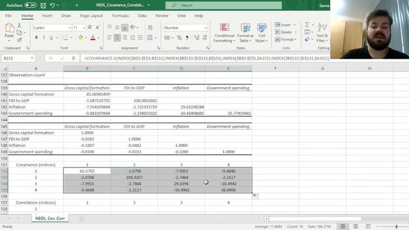The image size is (409, 230).
Task: Click the Orientation icon
Action: (x=133, y=27)
